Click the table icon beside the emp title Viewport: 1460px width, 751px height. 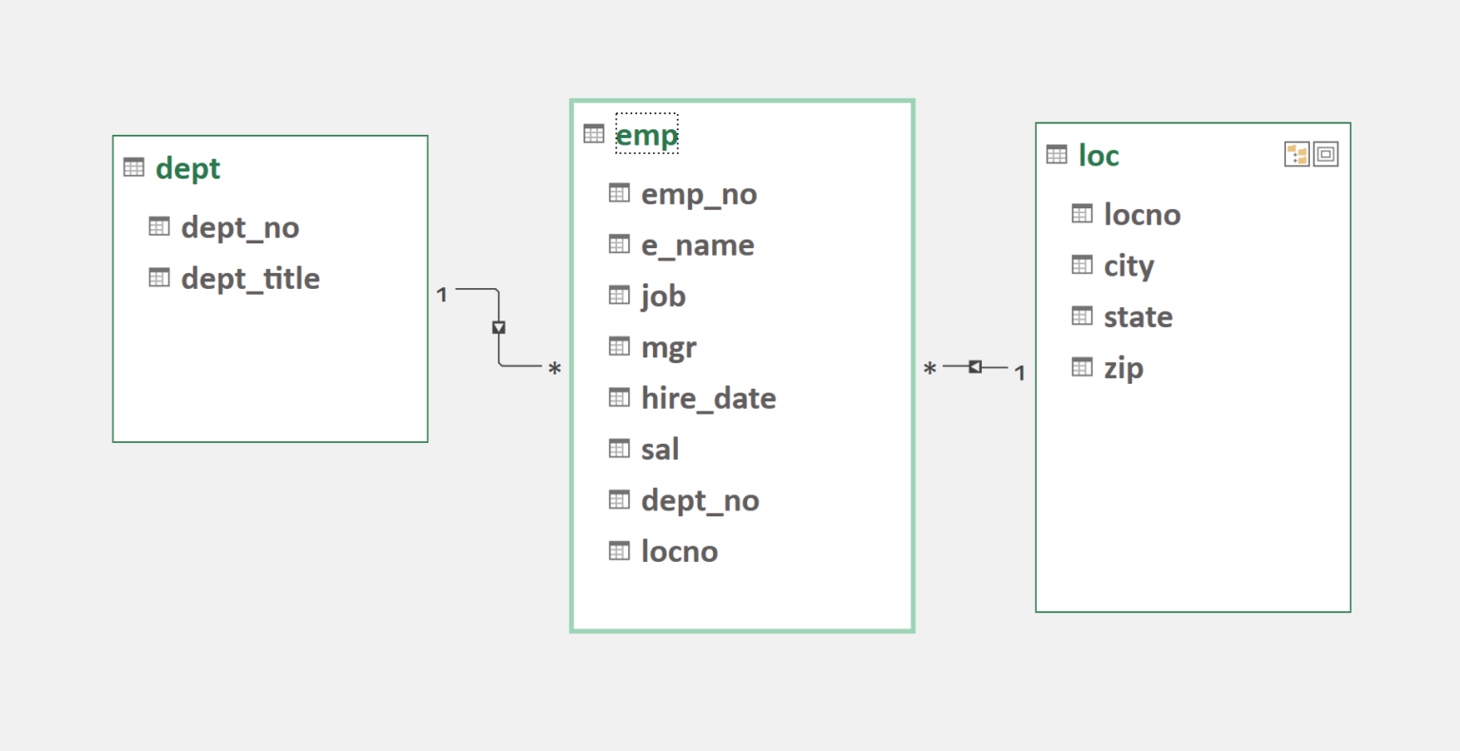593,133
